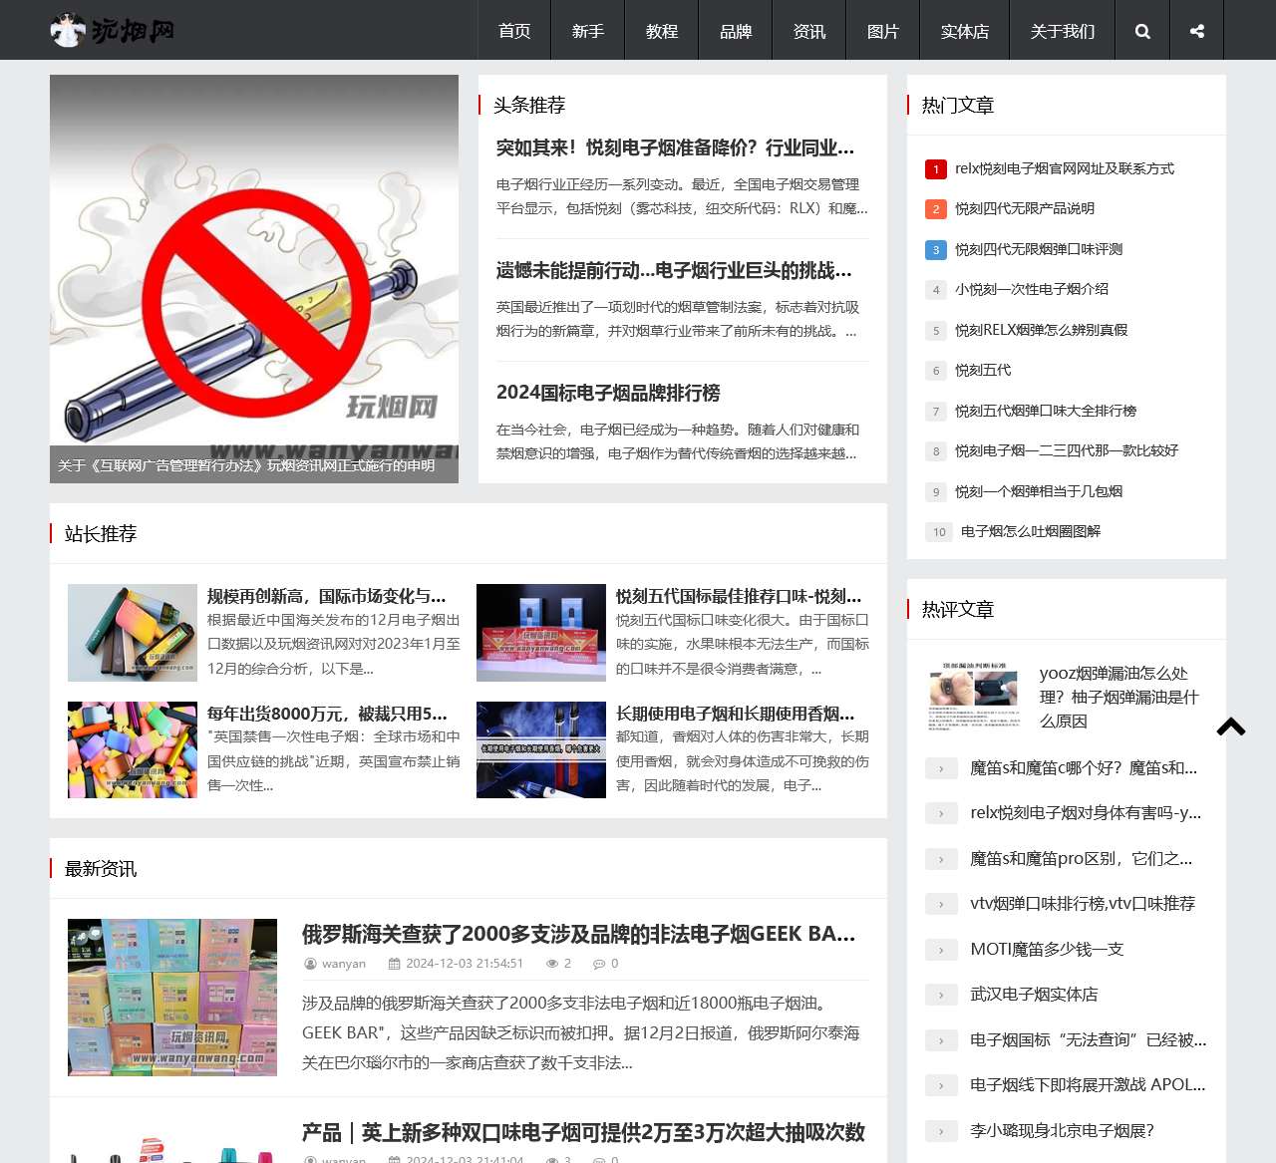Open article 每年出货8000万元，被裁只用5
The width and height of the screenshot is (1276, 1163).
[327, 714]
